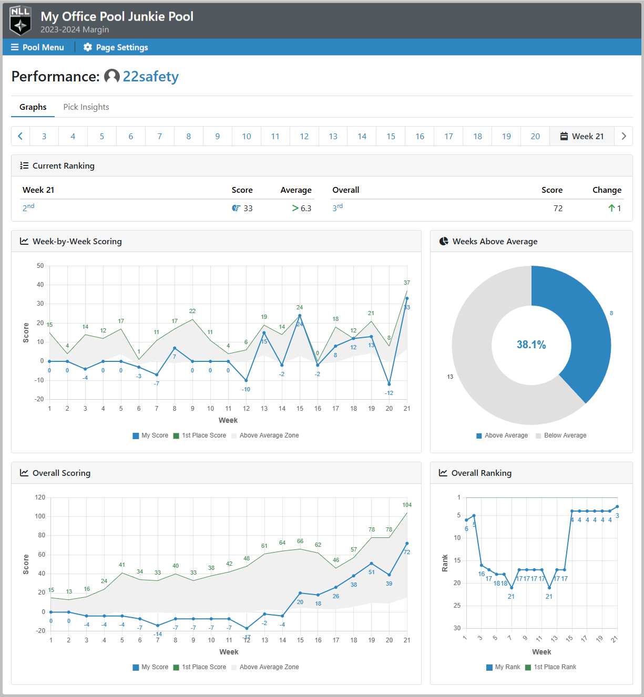Select week 5 in the week selector

click(102, 136)
